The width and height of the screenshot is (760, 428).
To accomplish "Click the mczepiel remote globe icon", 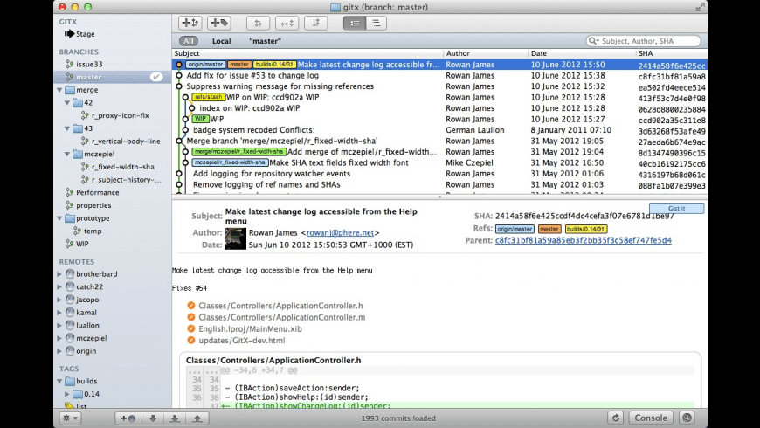I will [70, 338].
